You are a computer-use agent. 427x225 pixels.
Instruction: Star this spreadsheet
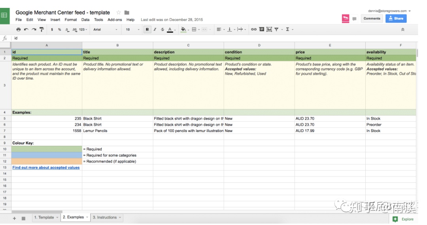tap(119, 13)
